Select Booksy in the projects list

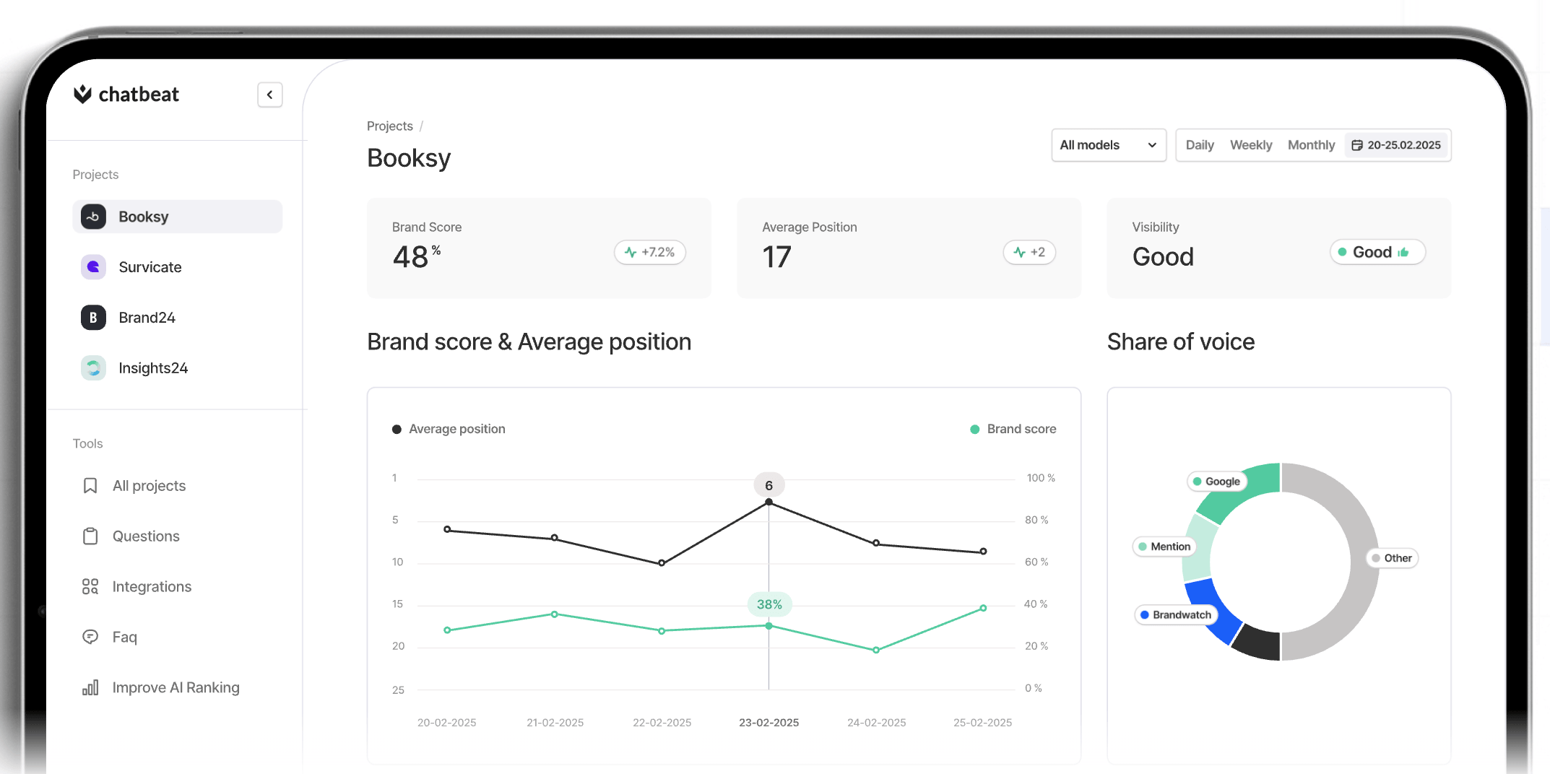[177, 217]
